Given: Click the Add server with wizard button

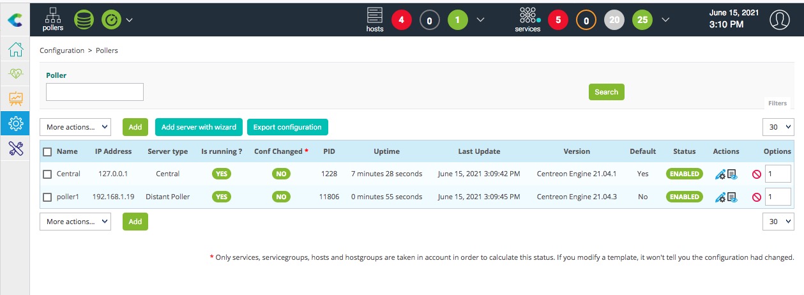Looking at the screenshot, I should click(199, 127).
